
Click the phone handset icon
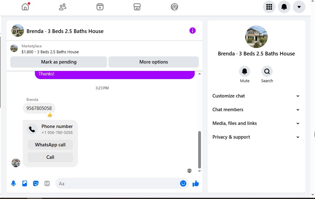click(32, 129)
